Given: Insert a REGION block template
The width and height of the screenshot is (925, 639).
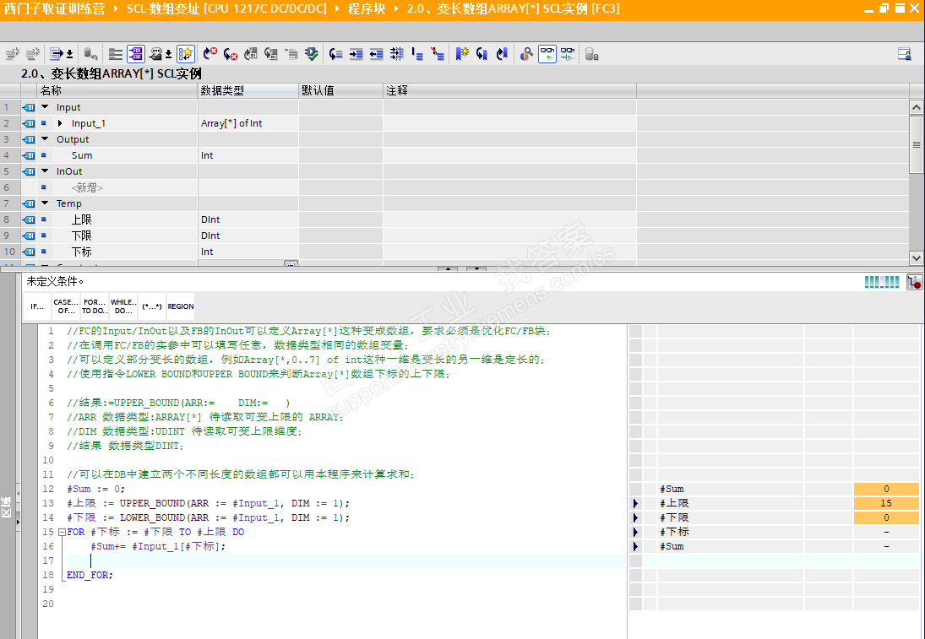Looking at the screenshot, I should pyautogui.click(x=180, y=306).
